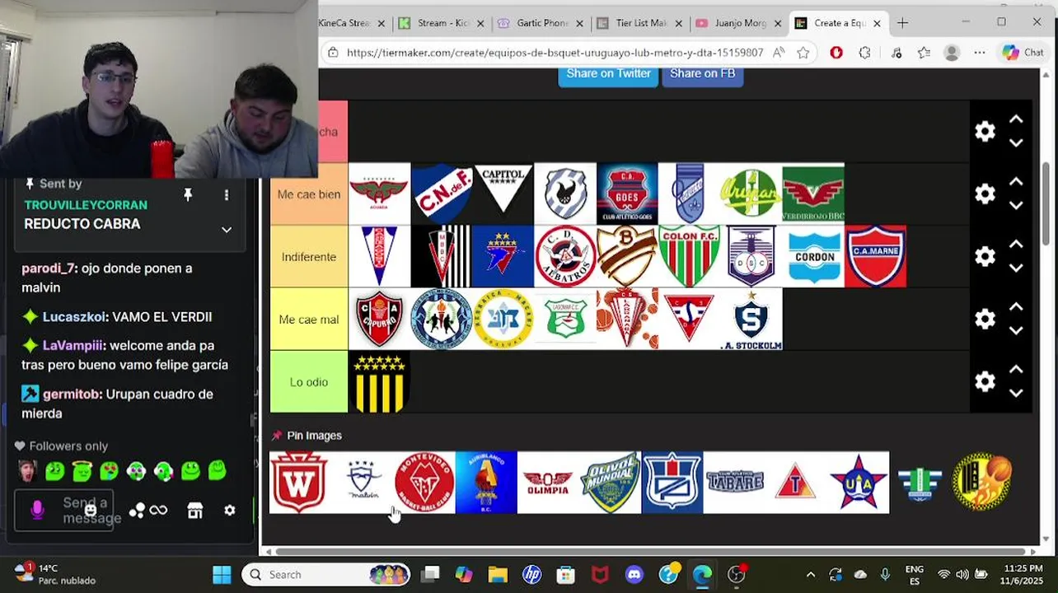The width and height of the screenshot is (1058, 593).
Task: Select the Cordon team logo
Action: click(x=813, y=257)
